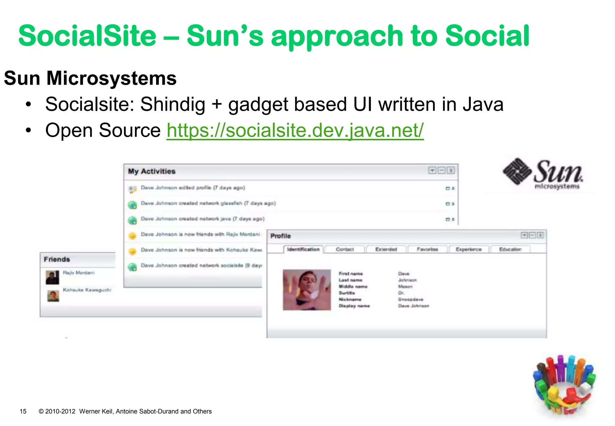
Task: Collapse the My Activities gadget with minimize
Action: pyautogui.click(x=441, y=171)
